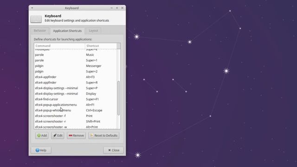Select the xfce4-popup-whiskermenu row
The width and height of the screenshot is (297, 167).
(76, 110)
